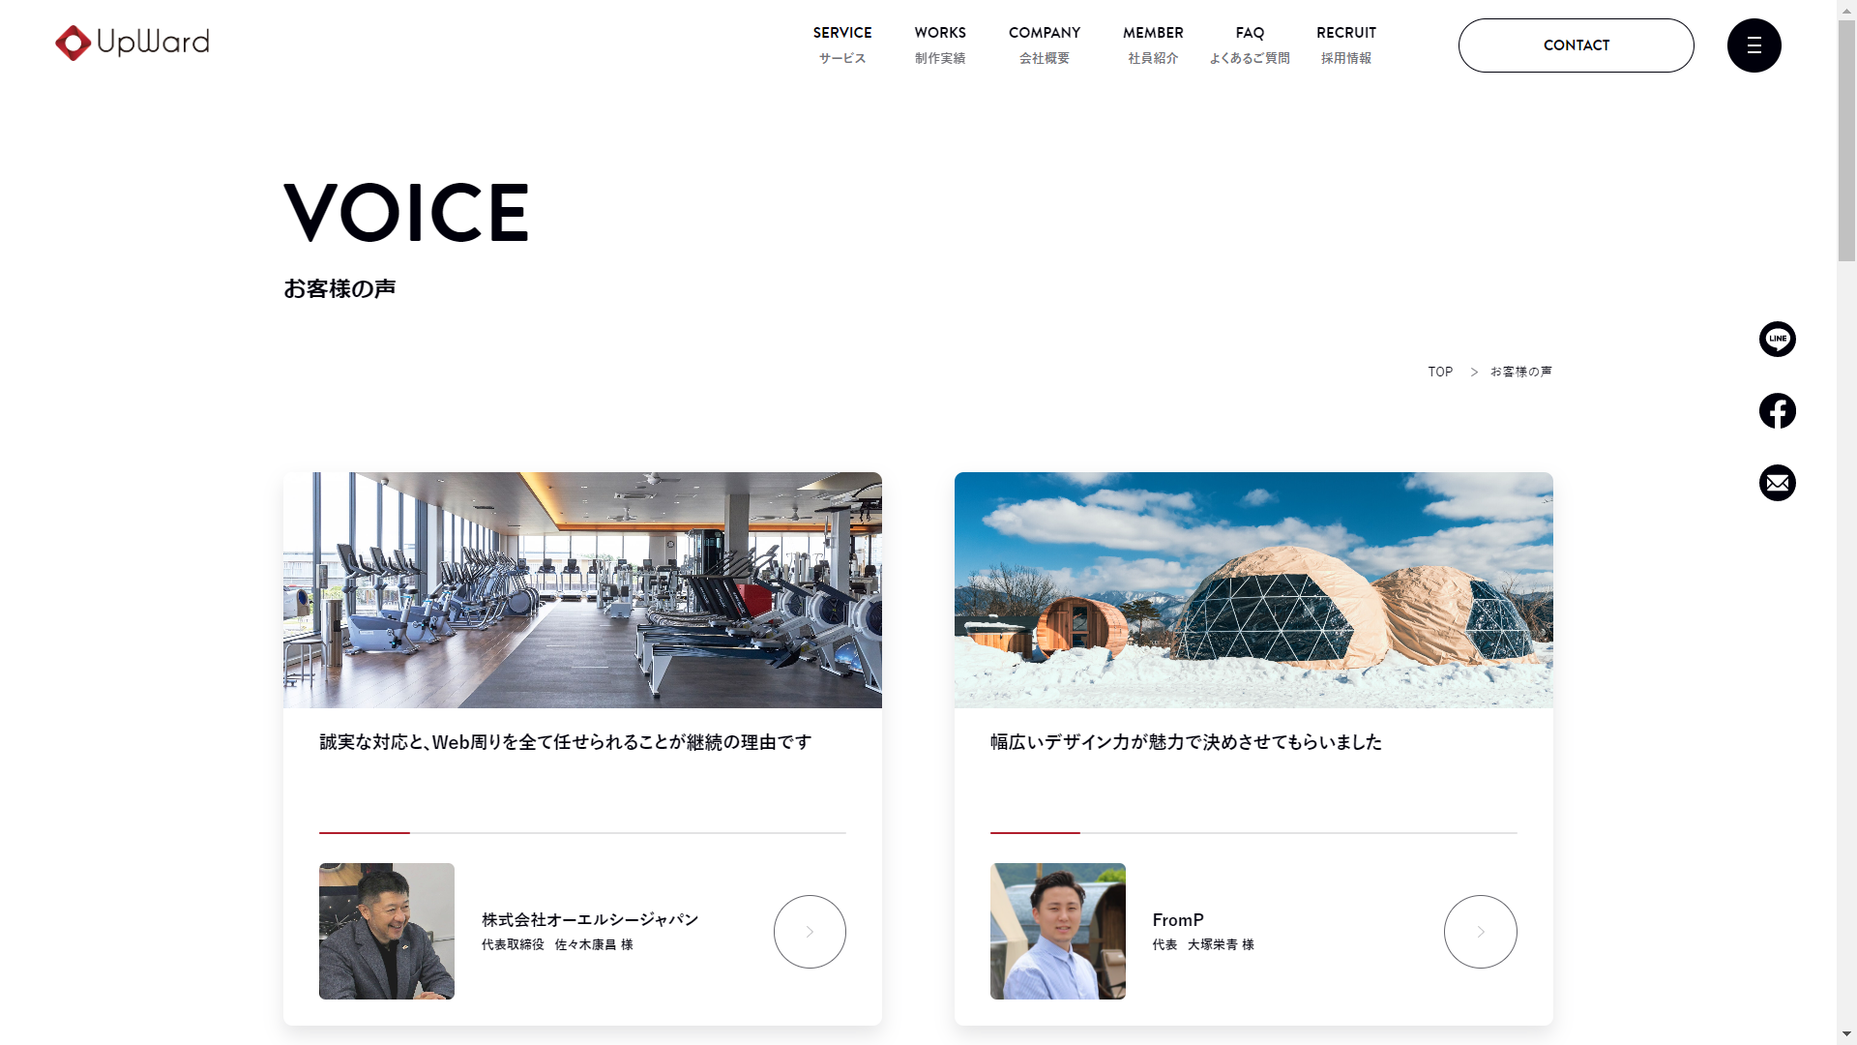1857x1045 pixels.
Task: Click the UpWard logo
Action: point(133,43)
